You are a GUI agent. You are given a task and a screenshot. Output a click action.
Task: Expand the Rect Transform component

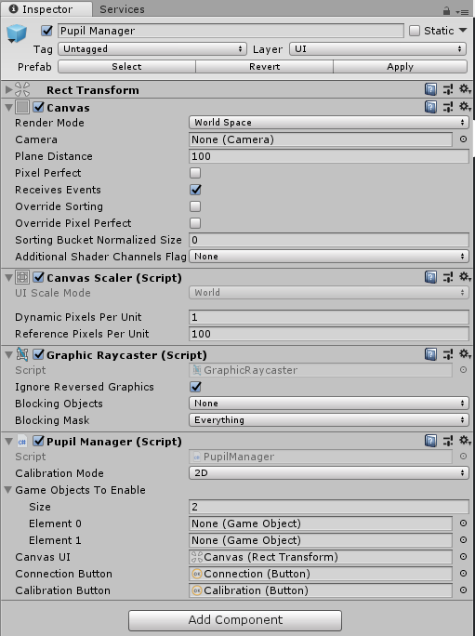tap(8, 89)
